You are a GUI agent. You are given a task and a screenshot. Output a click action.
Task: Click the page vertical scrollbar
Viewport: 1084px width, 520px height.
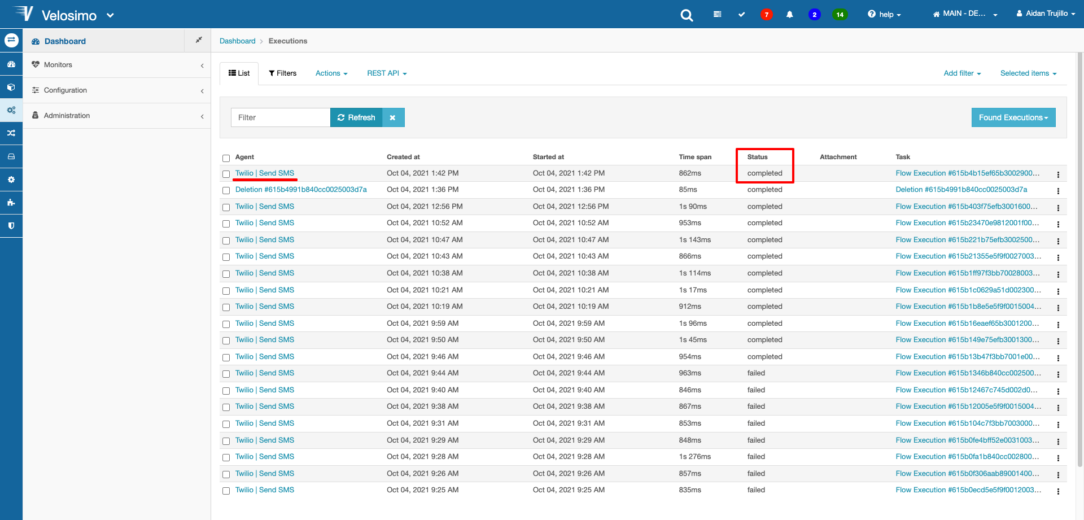tap(1080, 260)
